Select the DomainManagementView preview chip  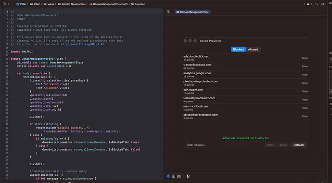coord(192,12)
